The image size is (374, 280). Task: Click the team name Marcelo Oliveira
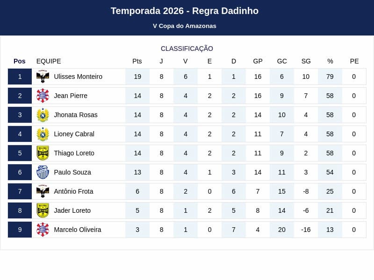78,230
